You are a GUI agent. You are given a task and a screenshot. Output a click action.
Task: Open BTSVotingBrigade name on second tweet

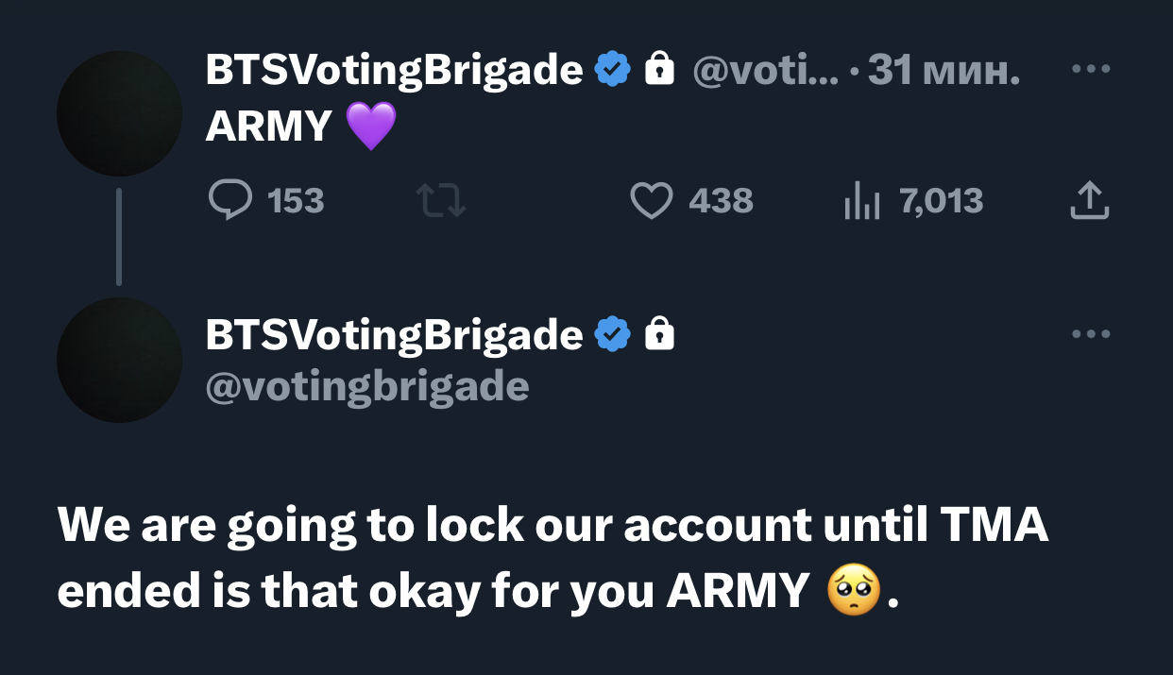(x=394, y=334)
